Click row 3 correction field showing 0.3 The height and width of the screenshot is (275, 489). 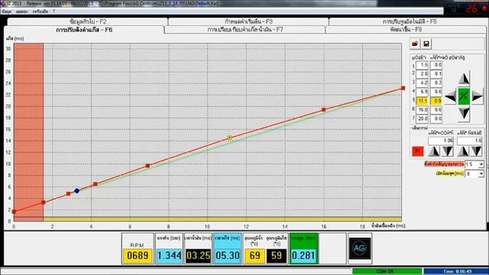point(436,83)
